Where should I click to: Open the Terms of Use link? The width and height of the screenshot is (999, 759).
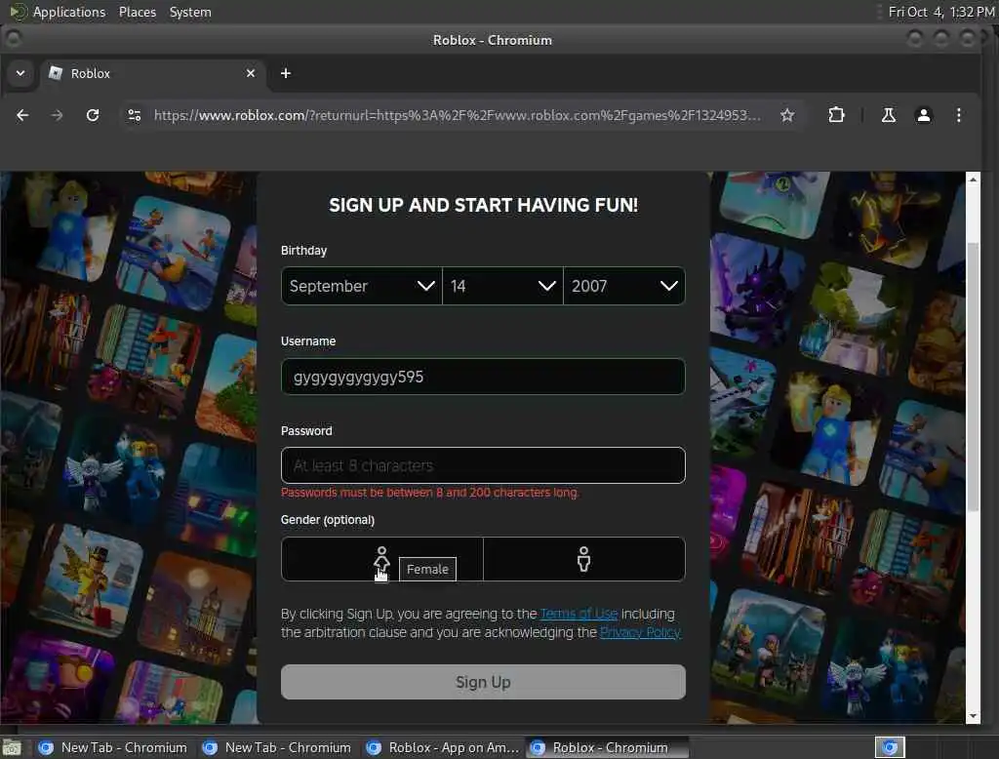(579, 614)
